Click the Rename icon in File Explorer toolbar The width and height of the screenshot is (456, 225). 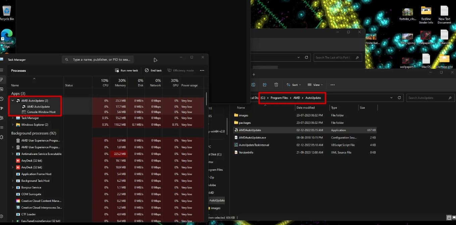pos(253,85)
